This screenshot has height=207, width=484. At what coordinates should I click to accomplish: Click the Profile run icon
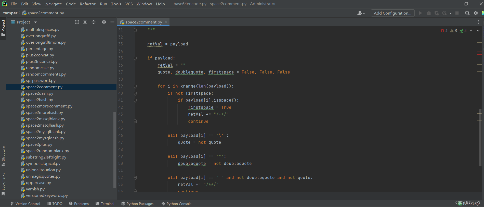[x=445, y=13]
